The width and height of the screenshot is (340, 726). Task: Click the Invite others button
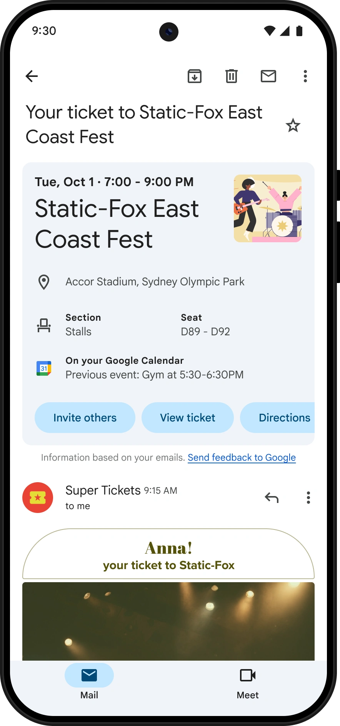(x=85, y=418)
